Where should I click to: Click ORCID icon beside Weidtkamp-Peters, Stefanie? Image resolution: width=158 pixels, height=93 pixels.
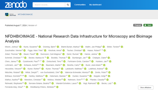(57, 87)
